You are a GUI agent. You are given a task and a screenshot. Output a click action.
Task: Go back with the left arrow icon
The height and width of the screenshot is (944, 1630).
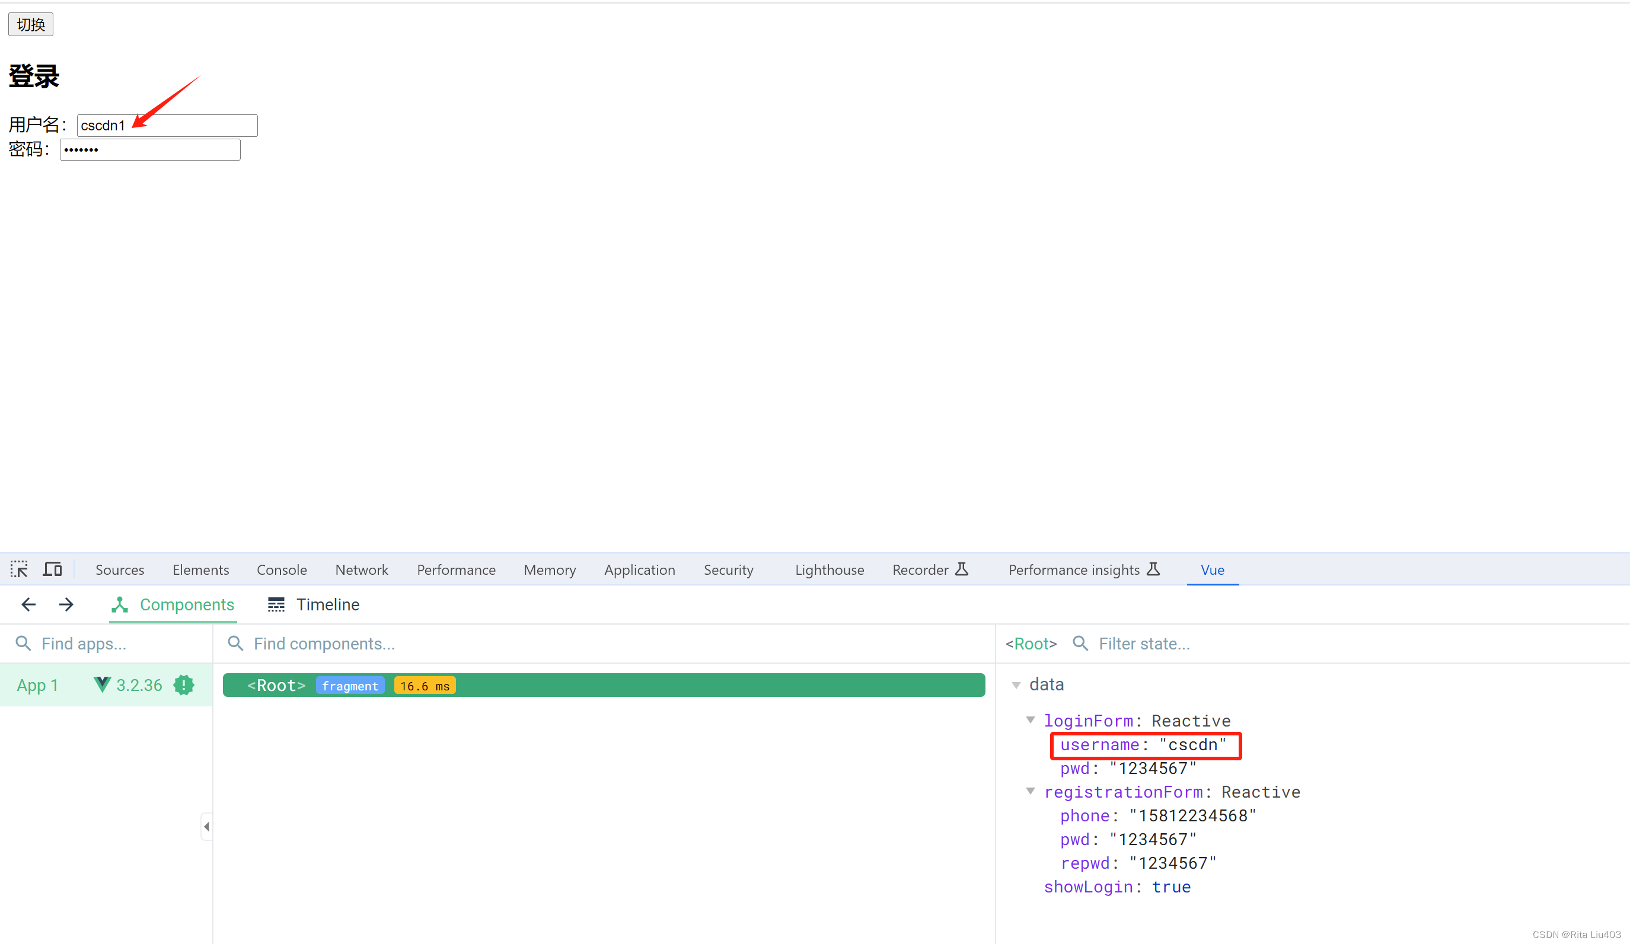pos(28,604)
